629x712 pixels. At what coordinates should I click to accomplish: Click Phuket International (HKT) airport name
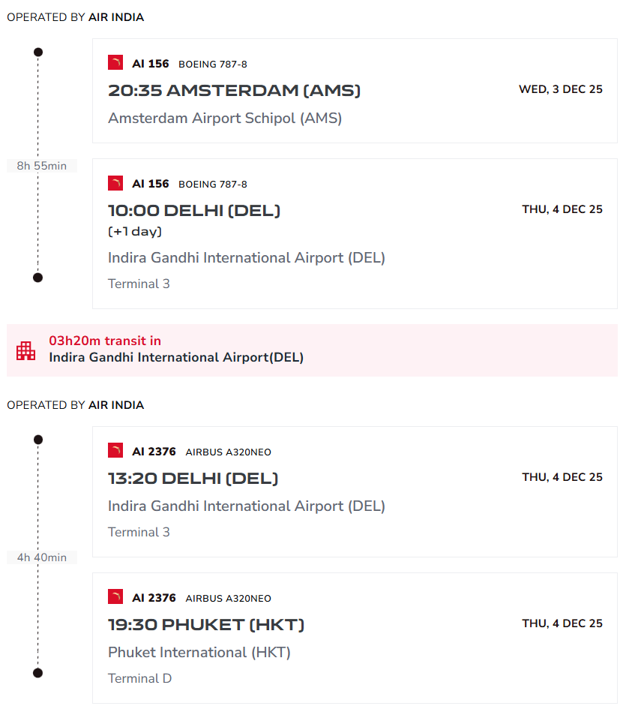[x=199, y=653]
